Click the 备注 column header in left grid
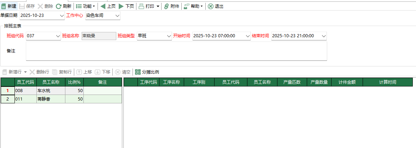The height and width of the screenshot is (148, 416). [x=102, y=82]
